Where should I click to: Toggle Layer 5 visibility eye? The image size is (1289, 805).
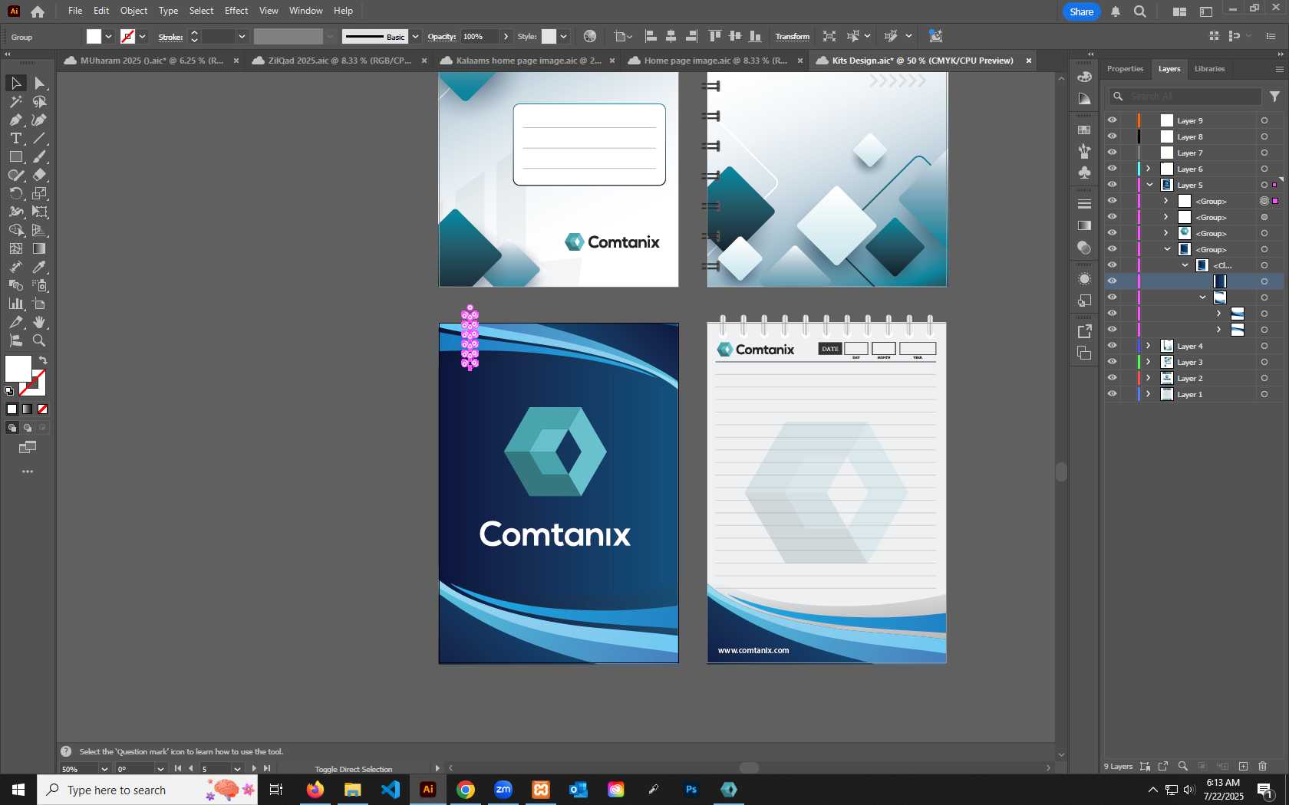click(1112, 185)
